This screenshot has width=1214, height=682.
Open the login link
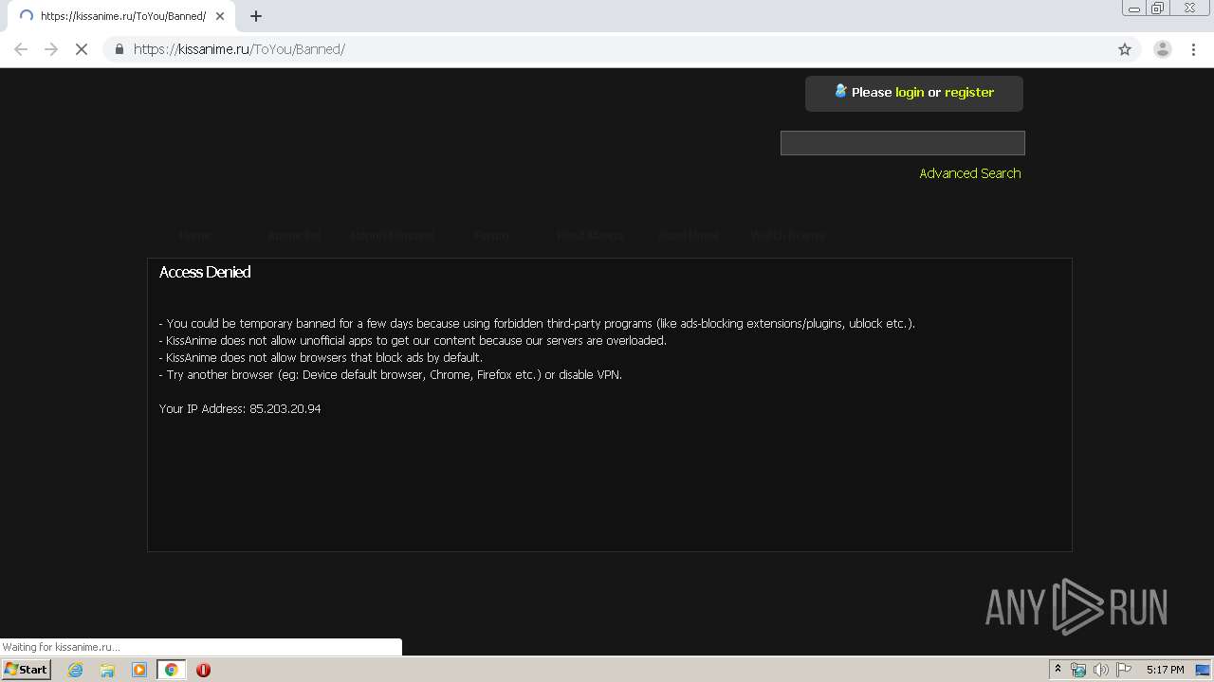click(x=910, y=92)
